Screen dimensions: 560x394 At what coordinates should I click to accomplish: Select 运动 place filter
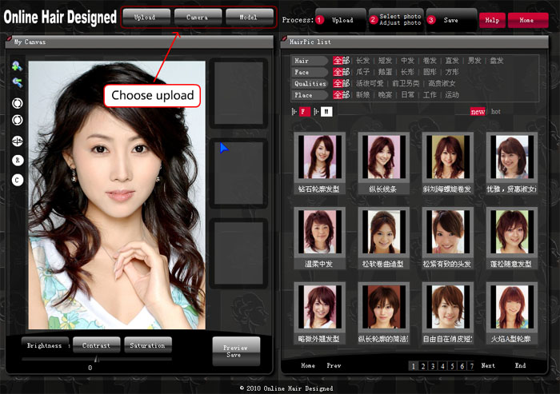point(452,95)
